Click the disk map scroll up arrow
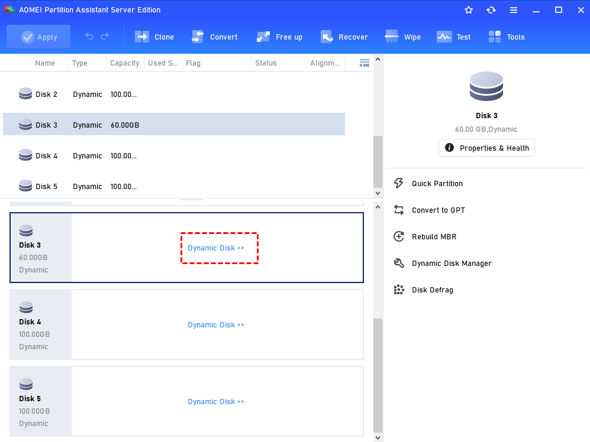Viewport: 590px width, 442px height. pyautogui.click(x=378, y=207)
